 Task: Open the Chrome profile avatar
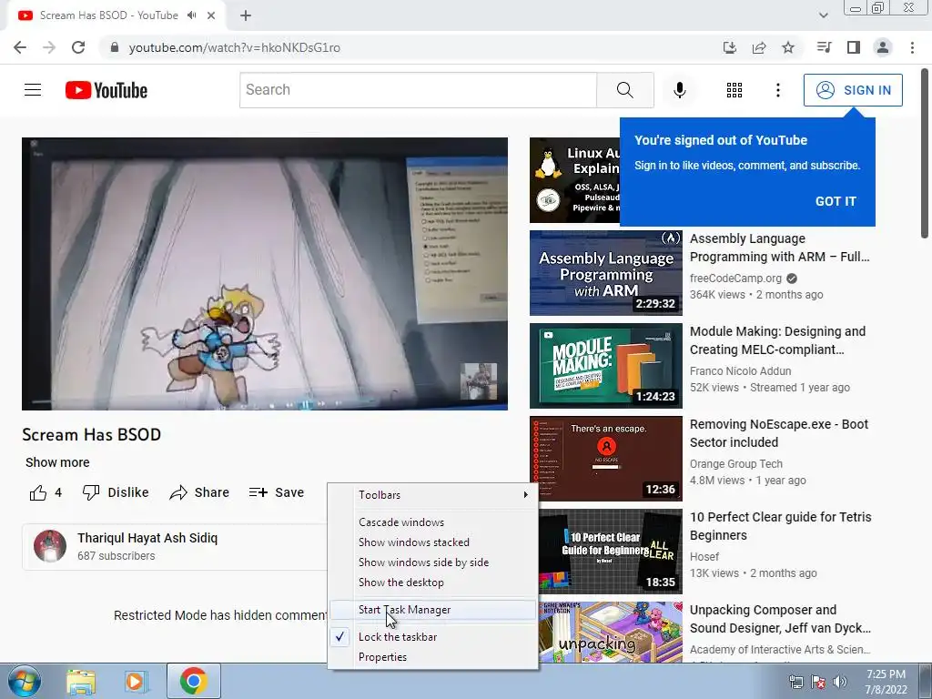(883, 47)
